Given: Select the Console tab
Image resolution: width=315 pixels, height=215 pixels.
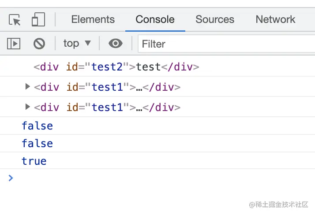Looking at the screenshot, I should 155,19.
